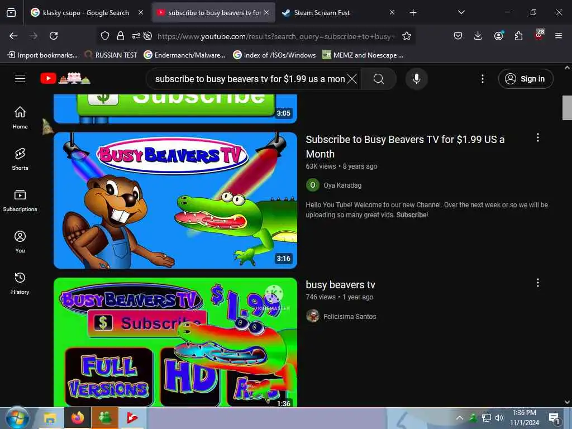Open Firefox from the taskbar
Screen dimensions: 572x429
click(77, 418)
